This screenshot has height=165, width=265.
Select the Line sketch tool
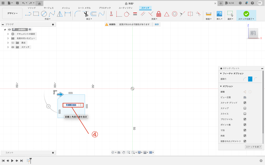coord(28,14)
